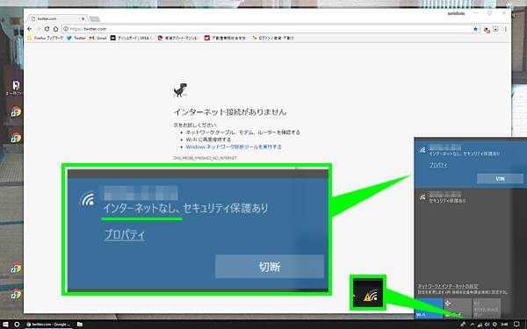Reload the twitter.com page

point(47,29)
